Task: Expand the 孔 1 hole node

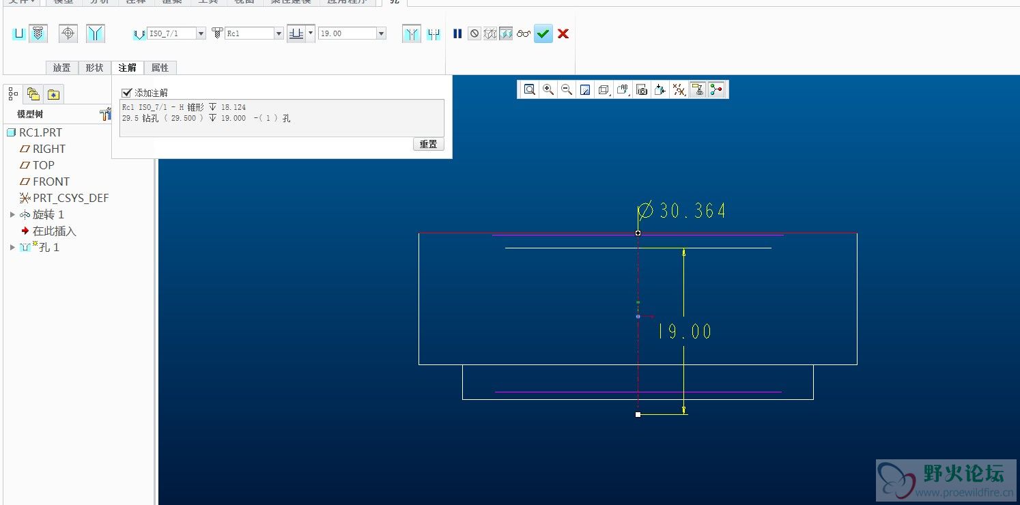Action: tap(12, 247)
